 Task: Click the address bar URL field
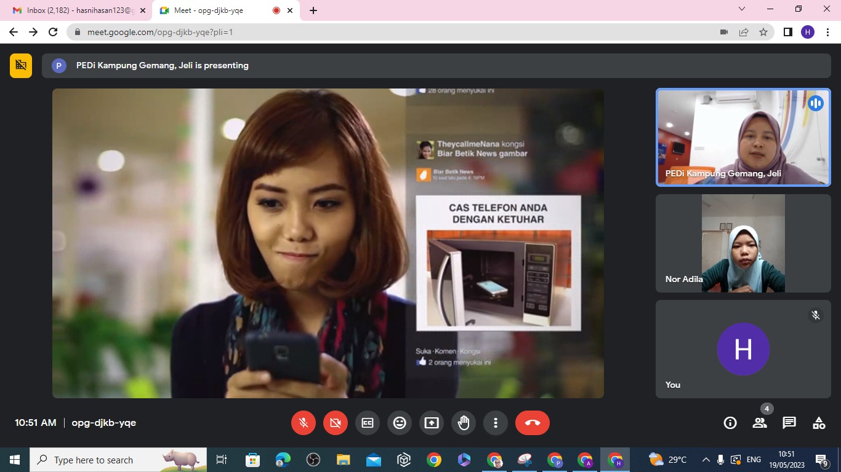coord(394,32)
